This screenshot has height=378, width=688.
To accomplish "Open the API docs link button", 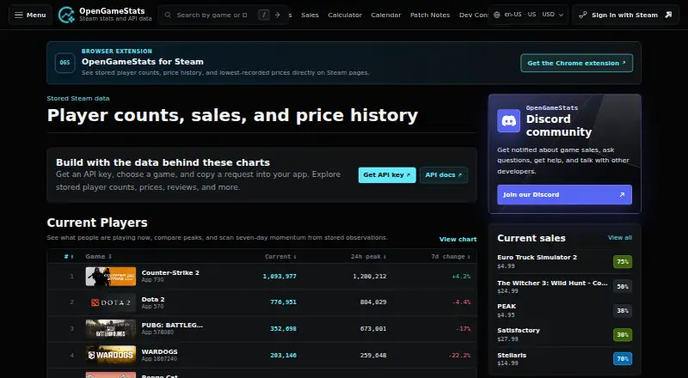I will pos(444,175).
